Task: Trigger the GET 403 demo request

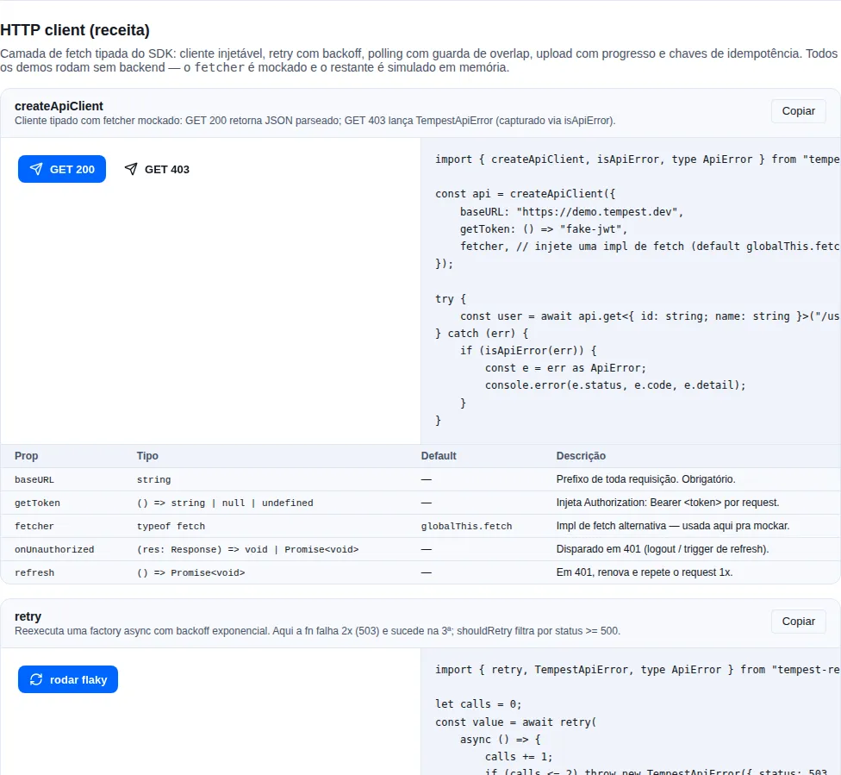Action: pyautogui.click(x=157, y=169)
